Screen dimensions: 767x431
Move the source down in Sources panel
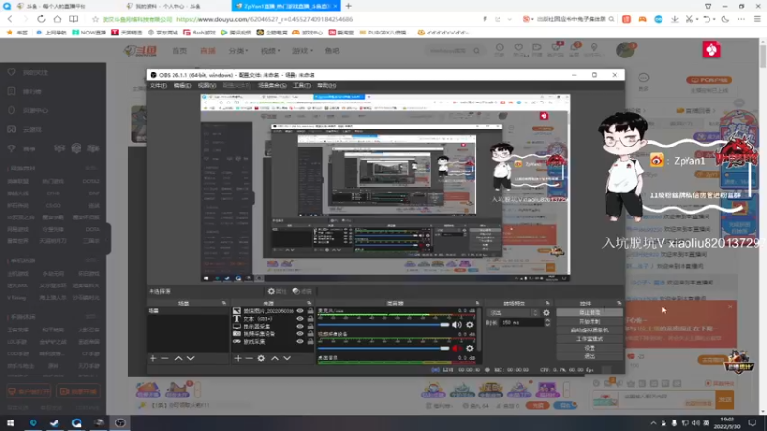click(287, 358)
